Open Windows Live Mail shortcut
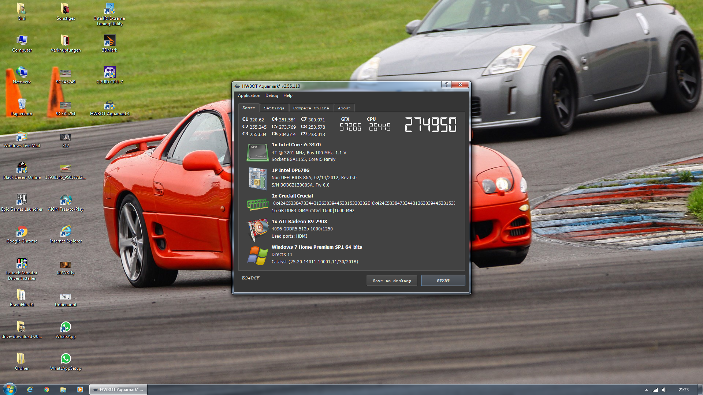 pyautogui.click(x=22, y=139)
